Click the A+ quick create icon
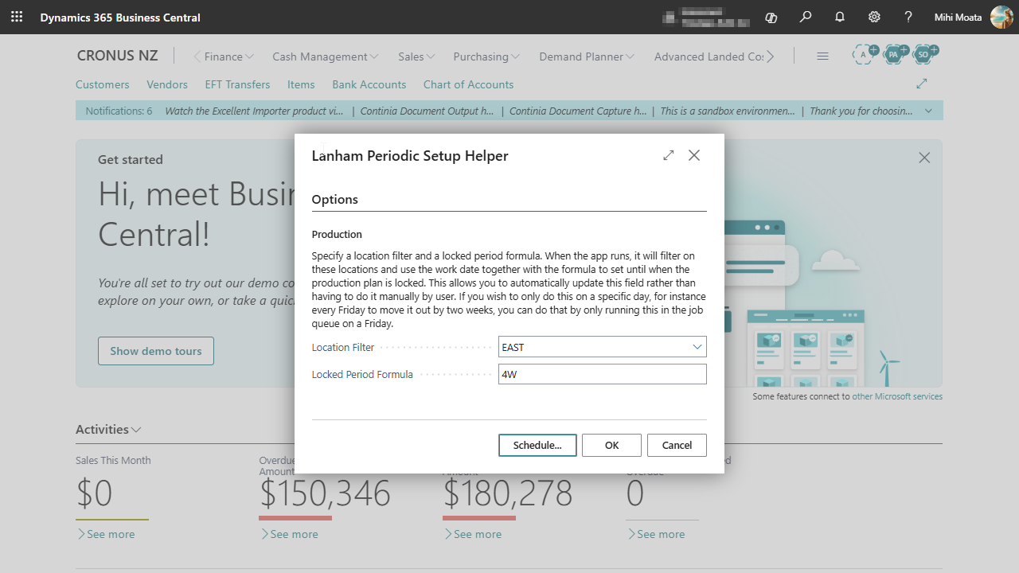The image size is (1019, 573). click(865, 54)
